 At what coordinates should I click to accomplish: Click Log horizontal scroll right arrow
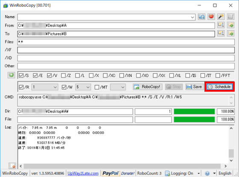coord(225,166)
